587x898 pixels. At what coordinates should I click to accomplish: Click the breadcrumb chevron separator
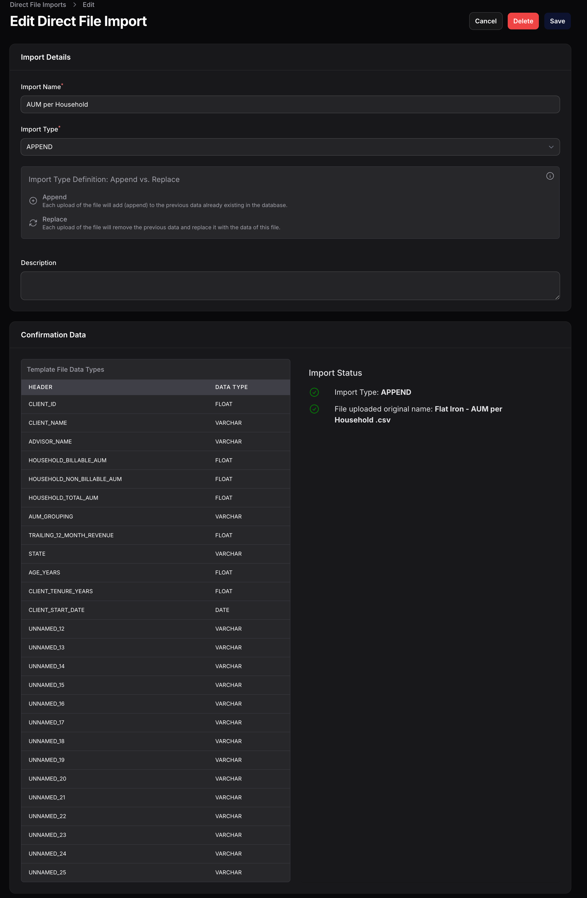coord(74,5)
